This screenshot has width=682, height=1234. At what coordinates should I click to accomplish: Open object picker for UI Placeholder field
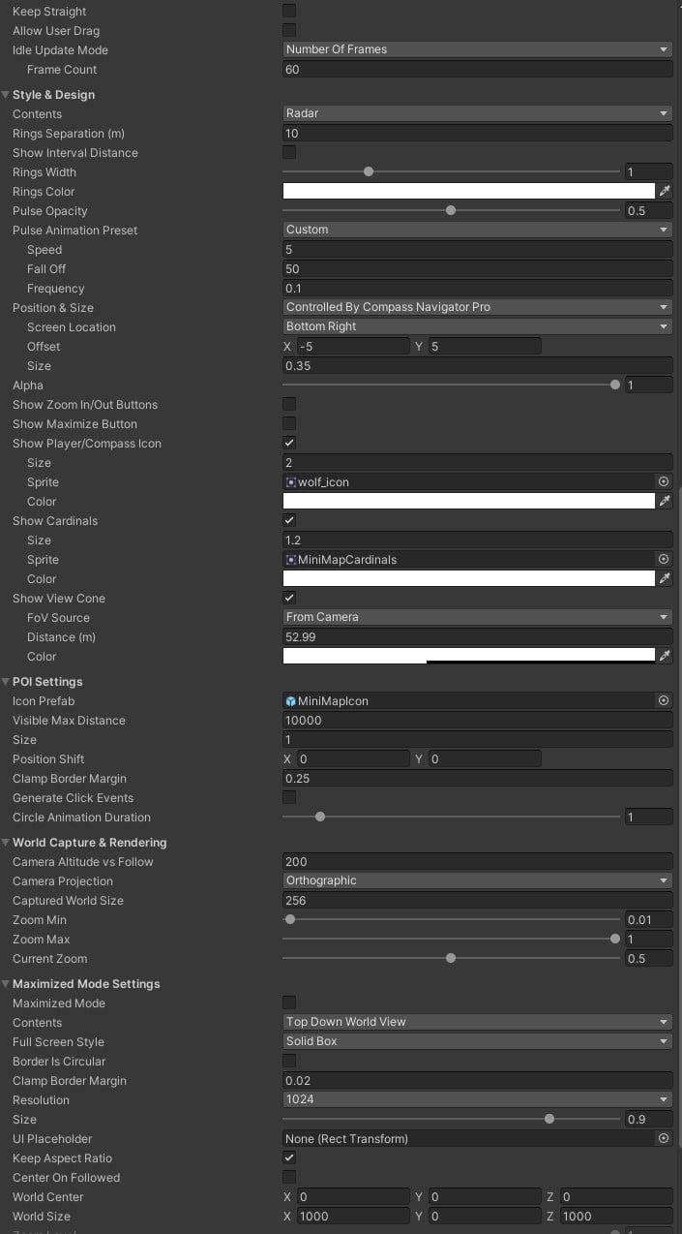(664, 1138)
